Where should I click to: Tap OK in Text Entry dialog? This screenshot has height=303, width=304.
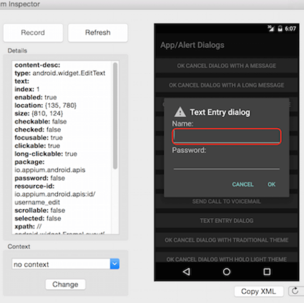pos(271,184)
